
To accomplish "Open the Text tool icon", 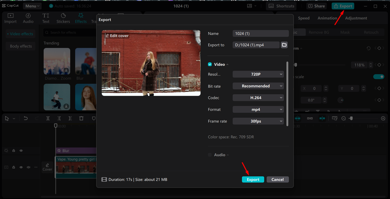I will pyautogui.click(x=46, y=16).
